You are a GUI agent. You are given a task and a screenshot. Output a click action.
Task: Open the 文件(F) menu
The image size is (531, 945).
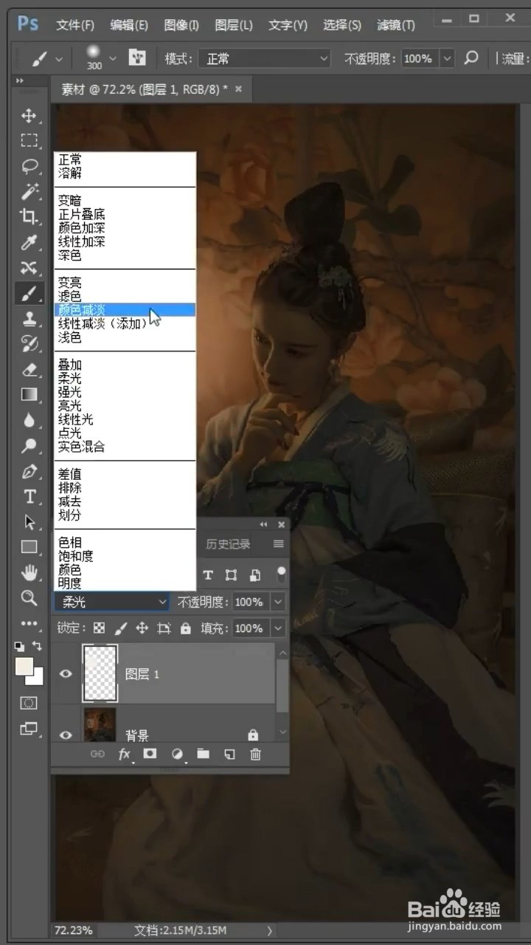click(75, 25)
